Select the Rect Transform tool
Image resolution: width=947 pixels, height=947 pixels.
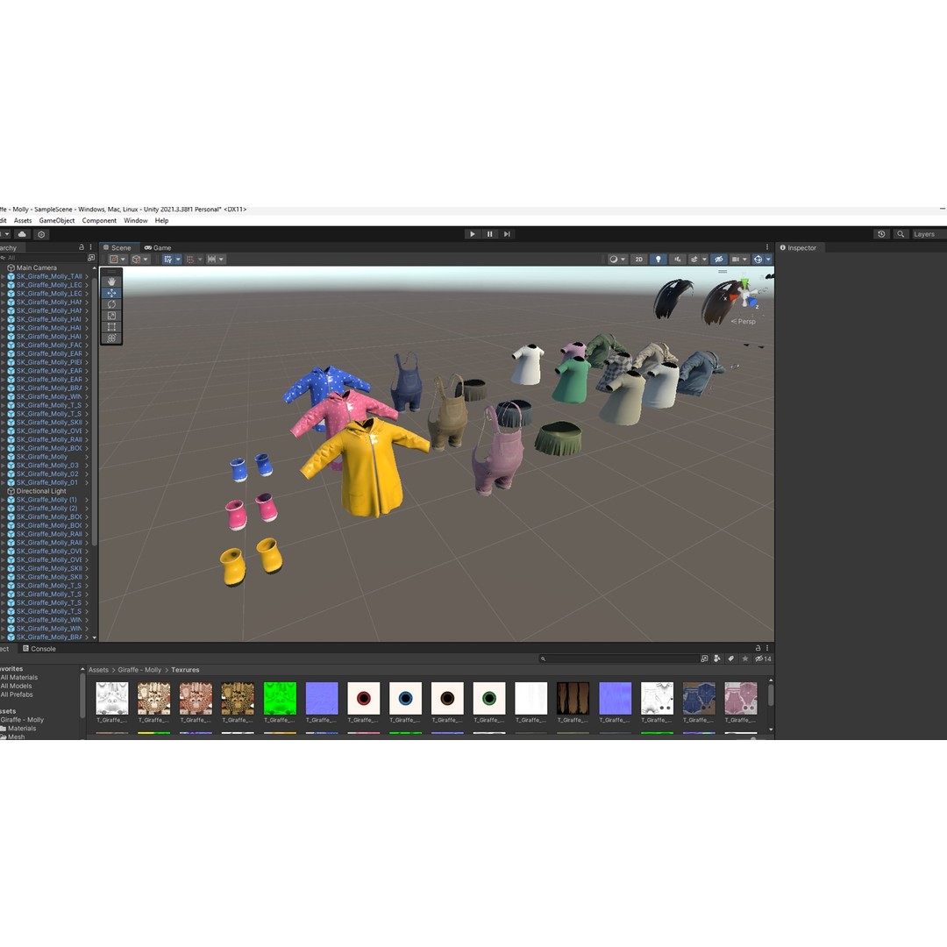point(111,326)
